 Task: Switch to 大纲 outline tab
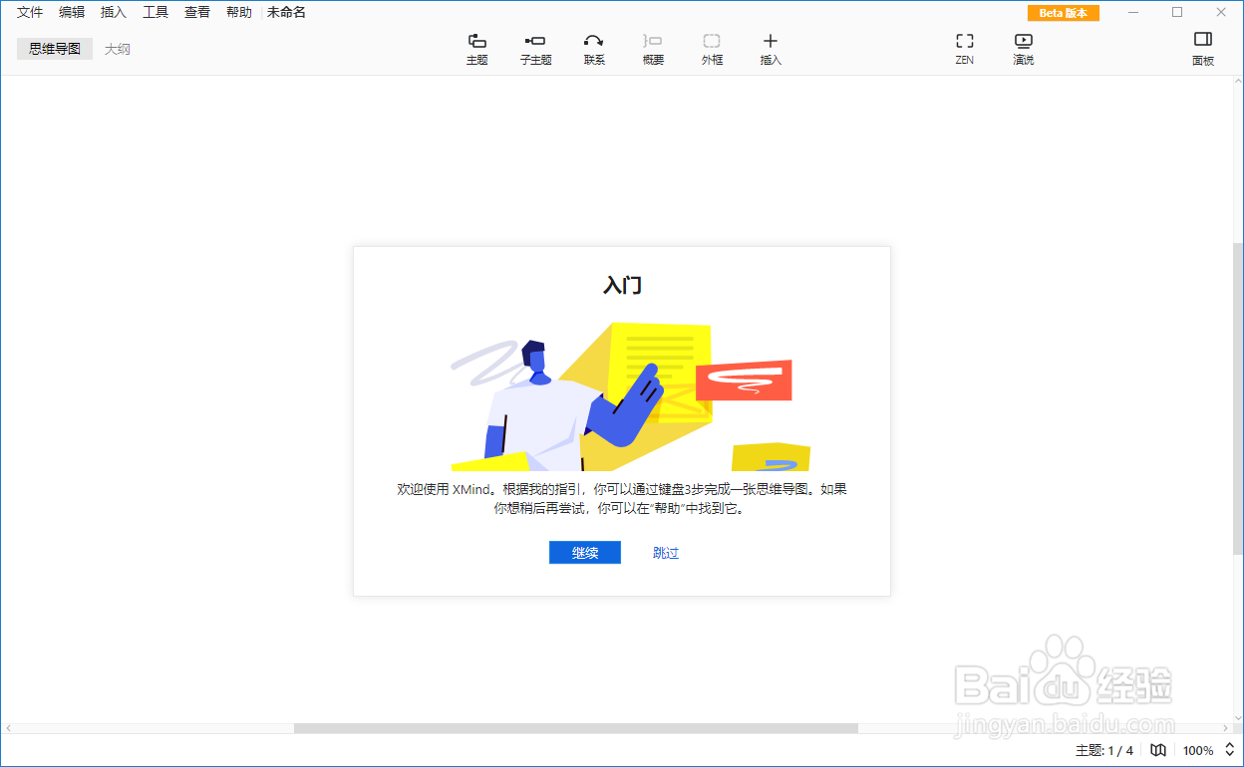118,49
